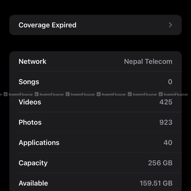
Task: Tap the Songs count value 0
Action: [170, 82]
